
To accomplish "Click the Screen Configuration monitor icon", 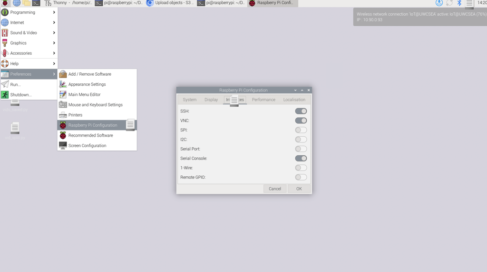I will click(63, 146).
